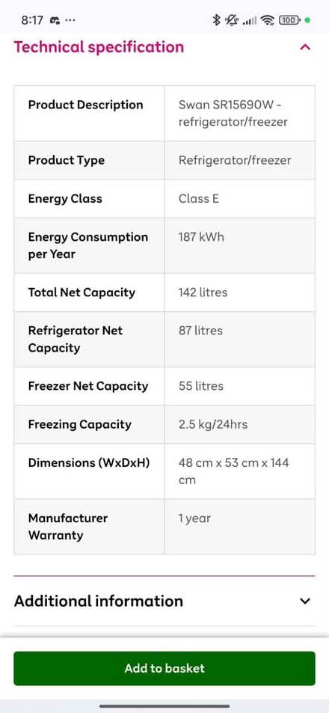This screenshot has width=329, height=713.
Task: Tap the battery level indicator
Action: tap(289, 20)
